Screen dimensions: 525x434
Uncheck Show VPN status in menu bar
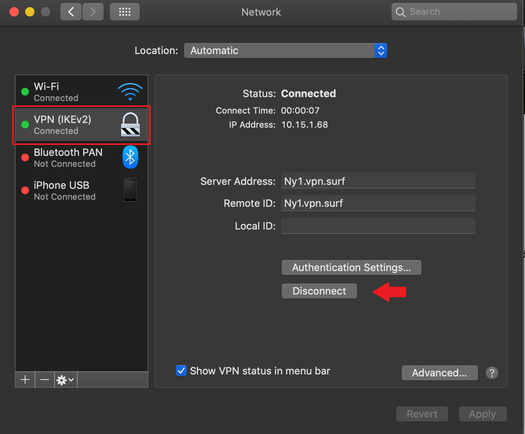[181, 371]
